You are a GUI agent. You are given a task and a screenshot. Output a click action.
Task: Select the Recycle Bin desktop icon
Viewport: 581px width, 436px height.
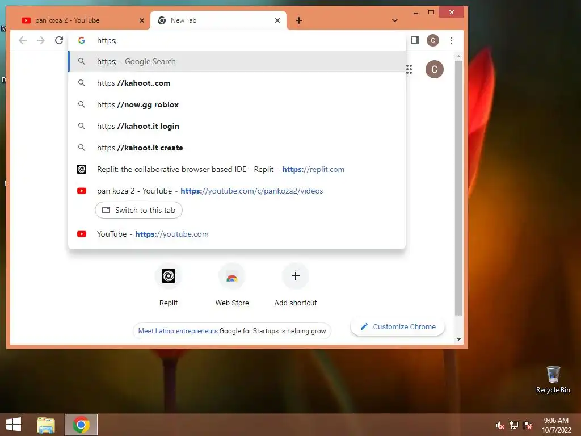553,379
